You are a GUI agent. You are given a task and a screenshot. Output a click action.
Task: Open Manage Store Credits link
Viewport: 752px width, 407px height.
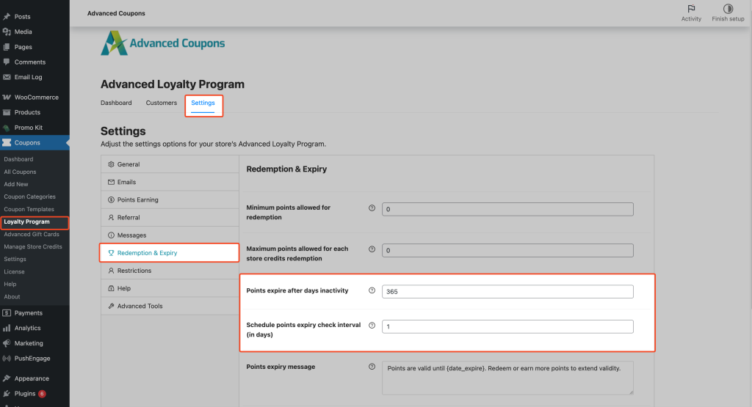[x=33, y=246]
